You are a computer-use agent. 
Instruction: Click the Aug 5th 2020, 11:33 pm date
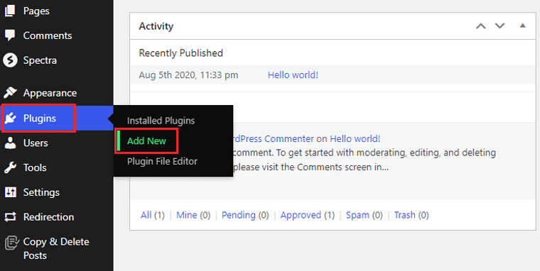coord(188,75)
